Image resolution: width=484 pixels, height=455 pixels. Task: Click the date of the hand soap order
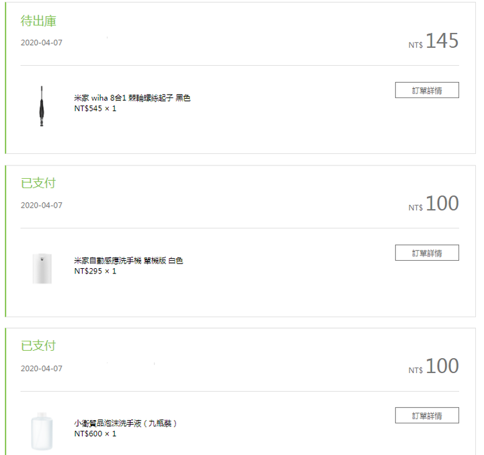pos(42,368)
